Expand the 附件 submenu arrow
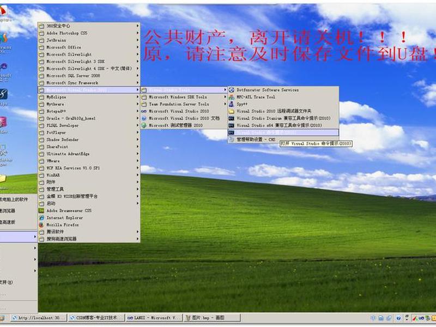436x327 pixels. point(137,182)
